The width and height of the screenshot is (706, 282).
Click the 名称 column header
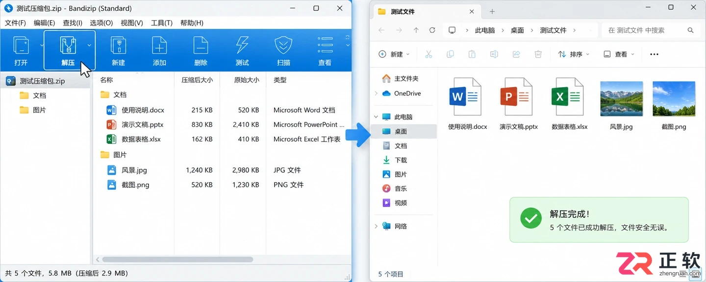pyautogui.click(x=106, y=80)
